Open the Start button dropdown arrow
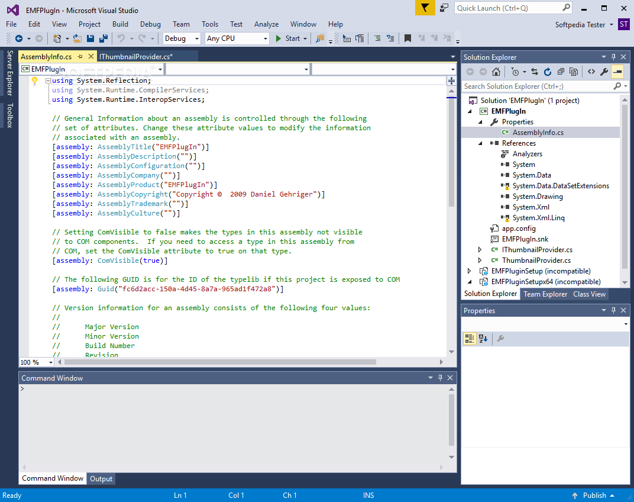This screenshot has height=502, width=634. (305, 39)
